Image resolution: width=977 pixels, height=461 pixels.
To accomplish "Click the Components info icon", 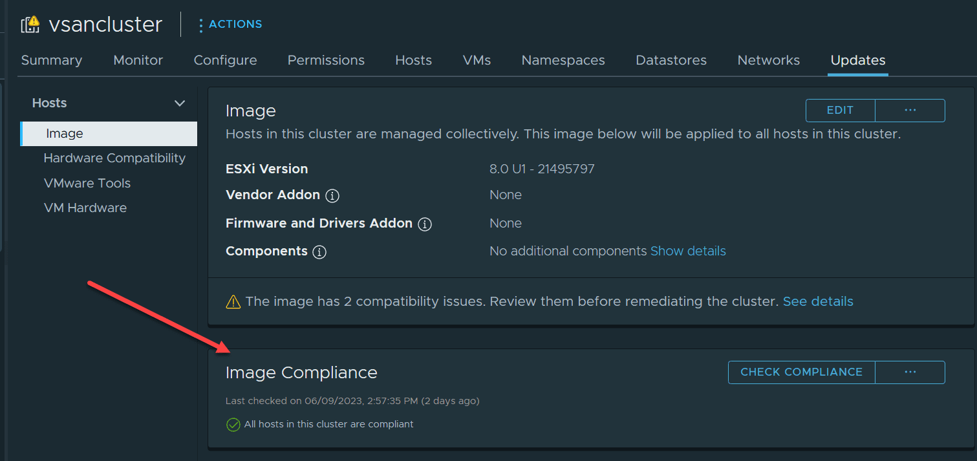I will (319, 252).
